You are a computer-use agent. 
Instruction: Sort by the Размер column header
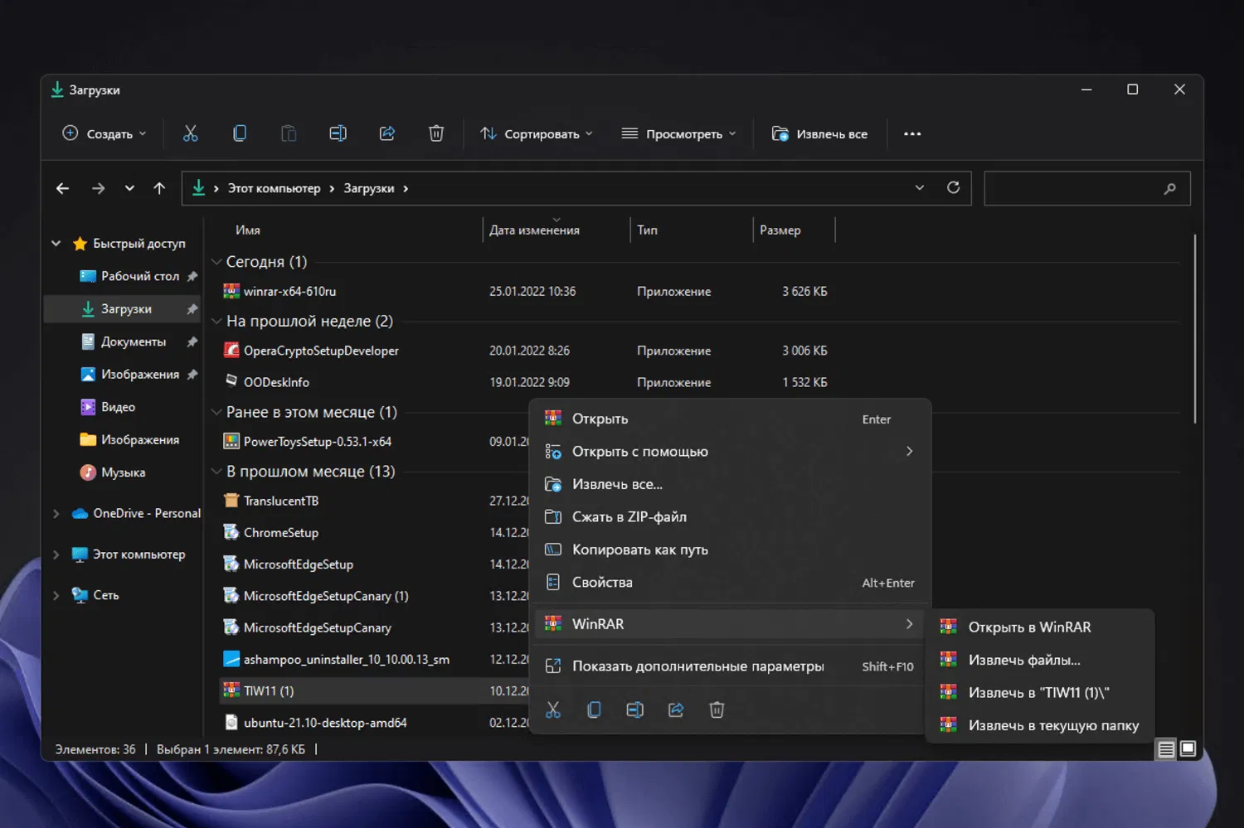tap(780, 230)
